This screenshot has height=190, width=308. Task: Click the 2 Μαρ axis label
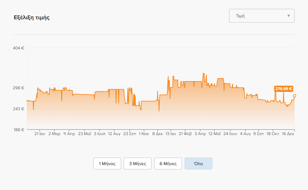[54, 134]
